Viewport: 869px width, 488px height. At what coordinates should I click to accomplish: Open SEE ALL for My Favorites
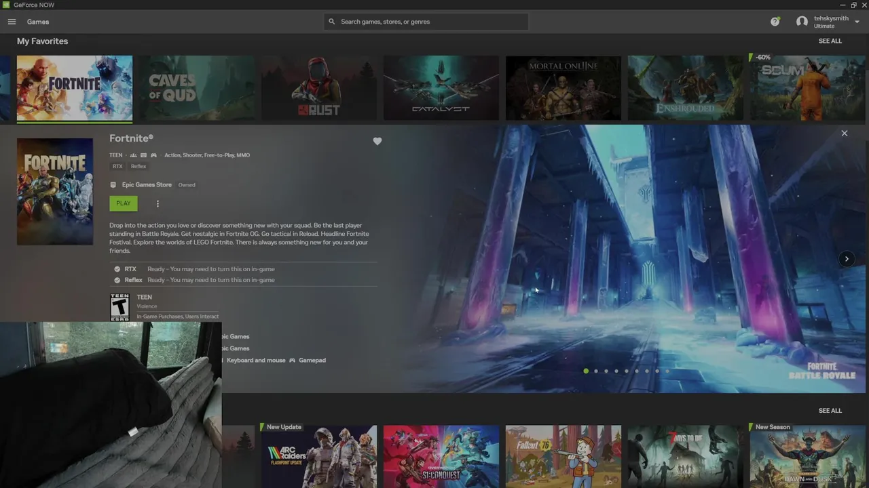[x=830, y=41]
